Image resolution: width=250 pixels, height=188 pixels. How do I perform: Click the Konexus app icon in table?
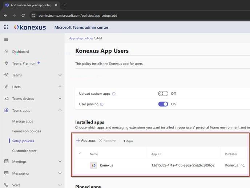(94, 165)
